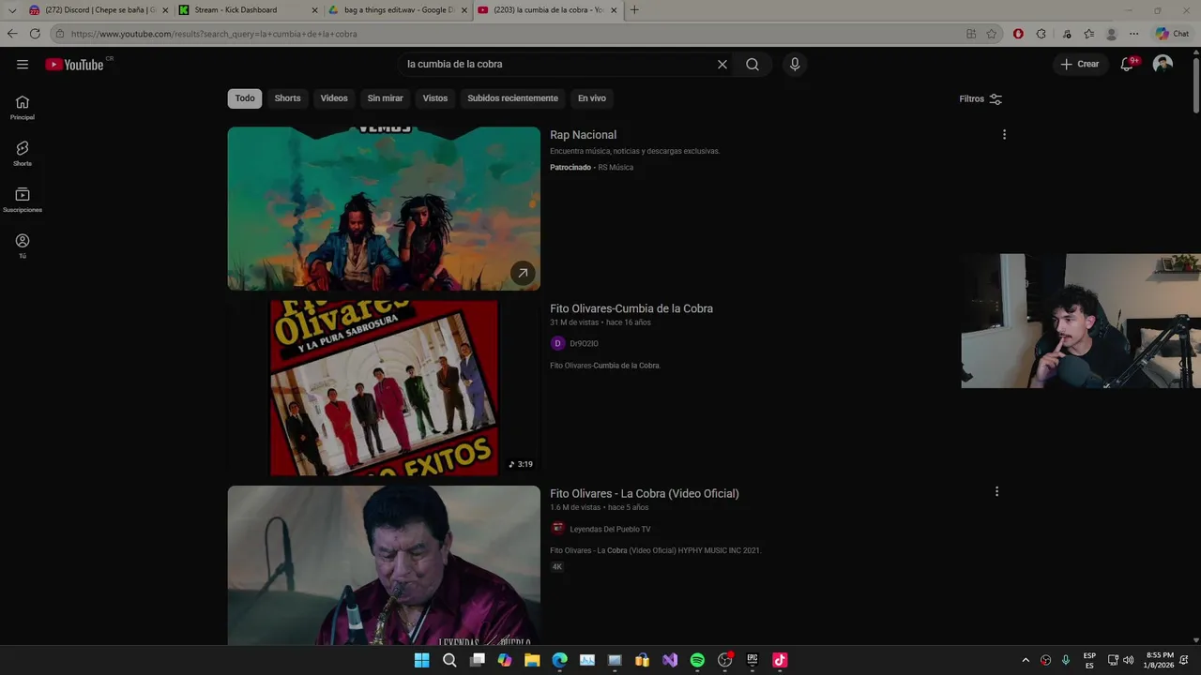This screenshot has height=675, width=1201.
Task: Open the Copilot Chat button
Action: [1172, 34]
